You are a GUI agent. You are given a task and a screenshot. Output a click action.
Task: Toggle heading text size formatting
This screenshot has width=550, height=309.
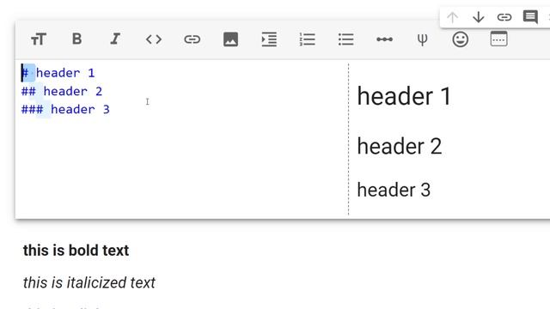[38, 39]
